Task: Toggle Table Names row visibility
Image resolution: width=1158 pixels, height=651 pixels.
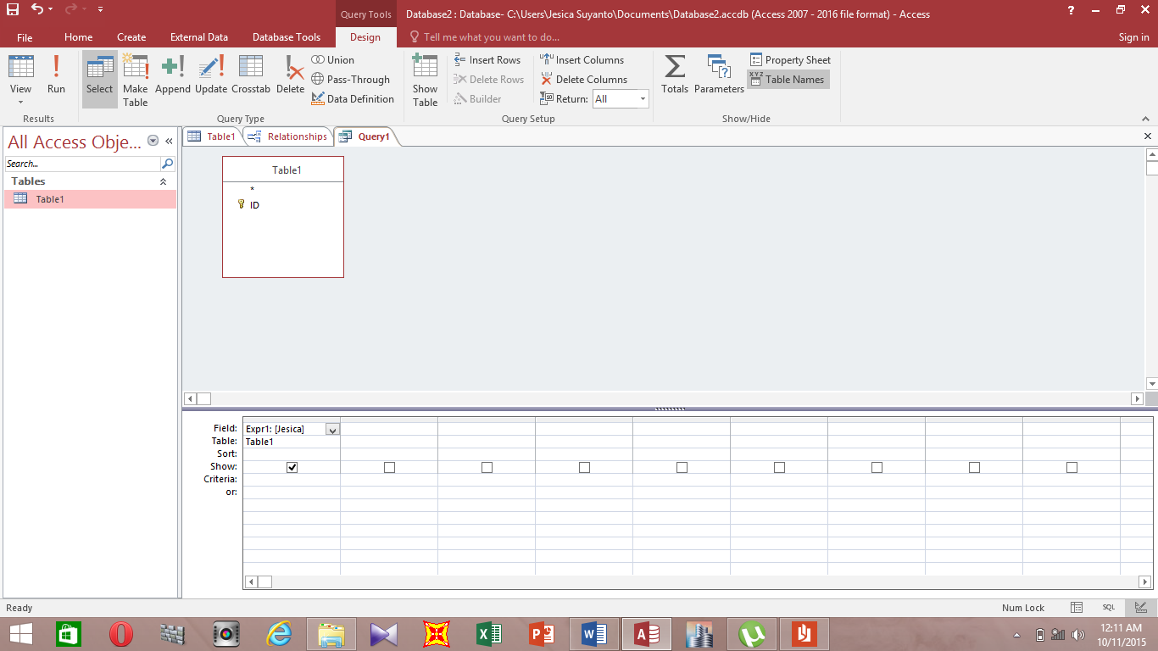Action: click(x=787, y=80)
